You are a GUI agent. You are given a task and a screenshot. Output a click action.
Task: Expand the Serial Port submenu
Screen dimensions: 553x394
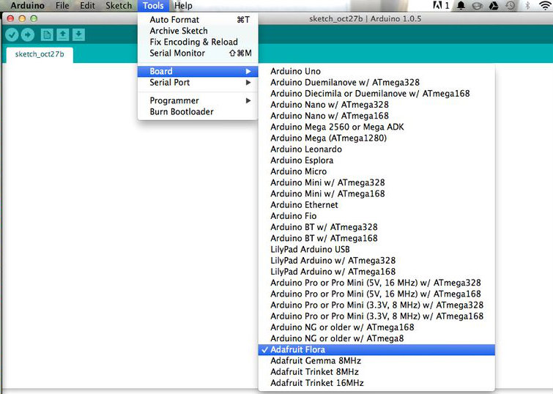pyautogui.click(x=198, y=83)
